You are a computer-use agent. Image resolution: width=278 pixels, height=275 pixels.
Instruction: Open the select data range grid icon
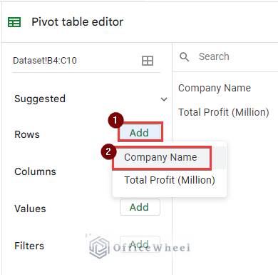click(x=148, y=61)
